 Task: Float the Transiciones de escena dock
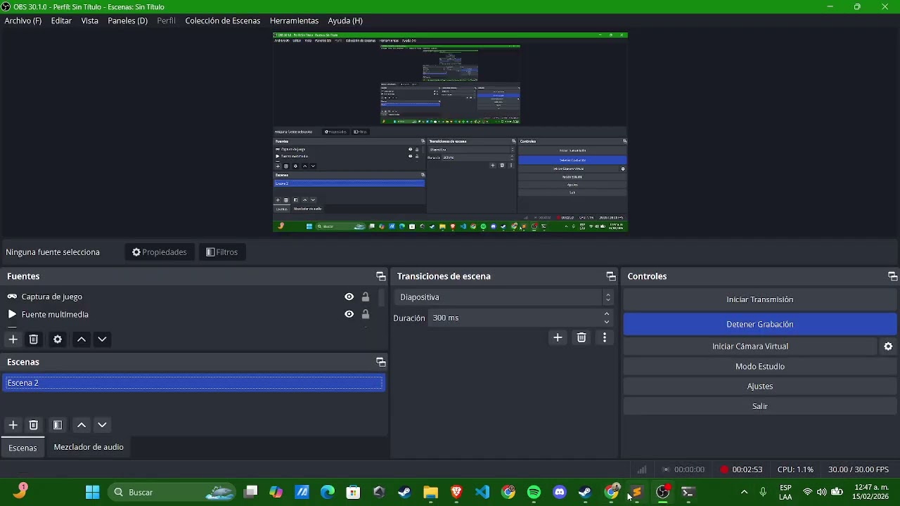pyautogui.click(x=611, y=276)
